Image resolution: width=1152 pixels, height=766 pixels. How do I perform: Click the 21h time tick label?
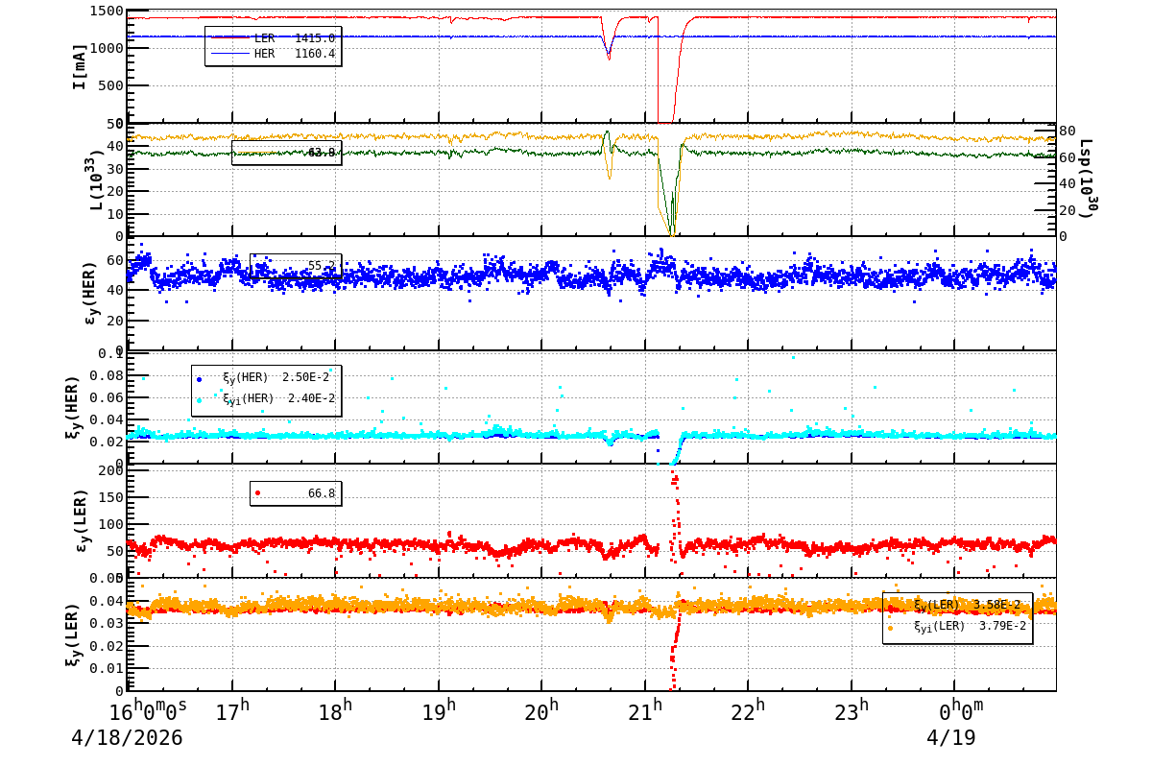pyautogui.click(x=645, y=710)
